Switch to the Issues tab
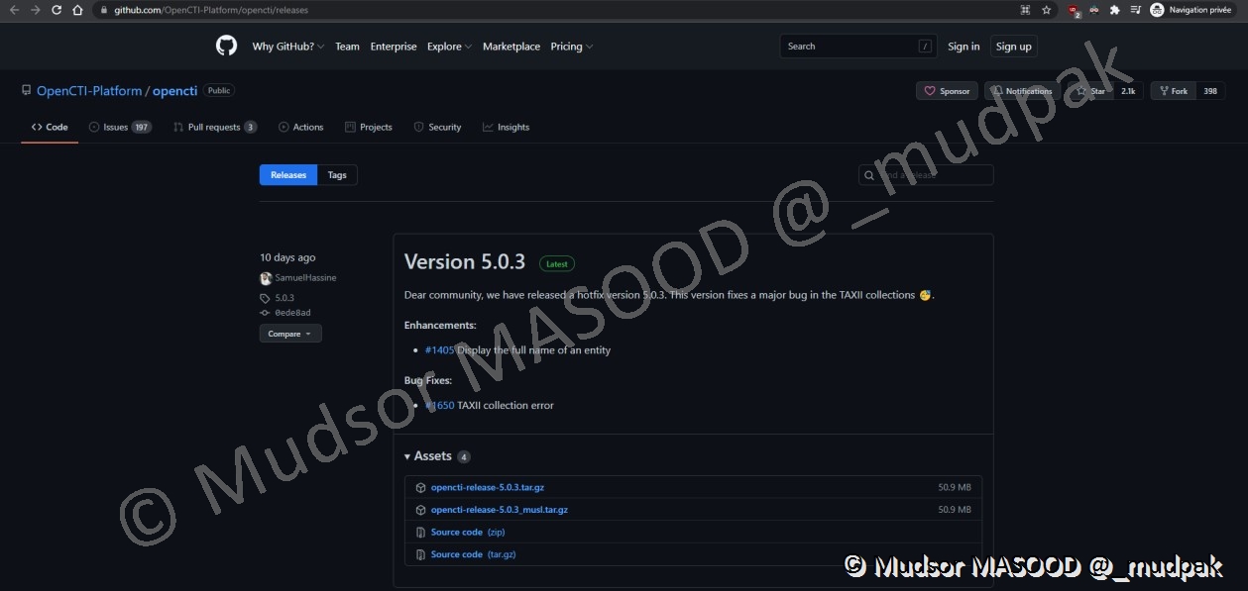This screenshot has height=591, width=1248. click(119, 128)
